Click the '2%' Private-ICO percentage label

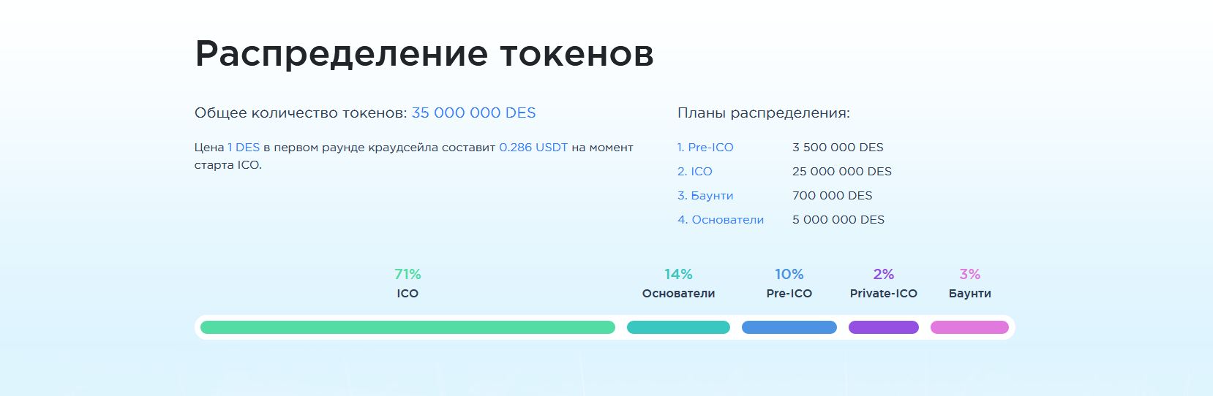pos(884,274)
